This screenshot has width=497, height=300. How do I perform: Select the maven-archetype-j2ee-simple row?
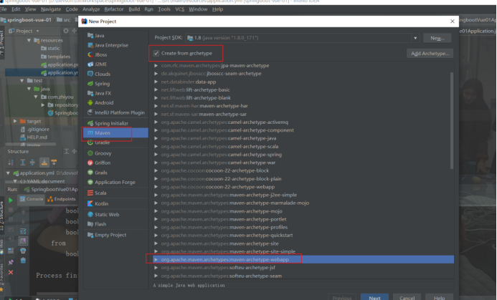click(x=303, y=195)
